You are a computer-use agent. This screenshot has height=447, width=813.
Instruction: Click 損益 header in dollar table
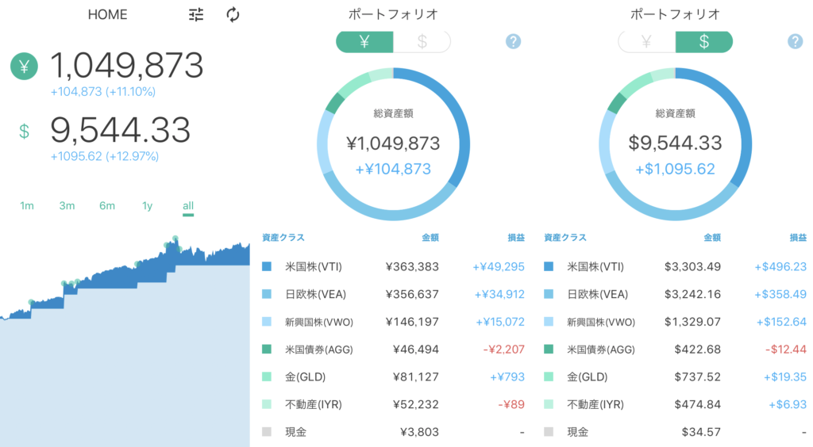tap(798, 238)
